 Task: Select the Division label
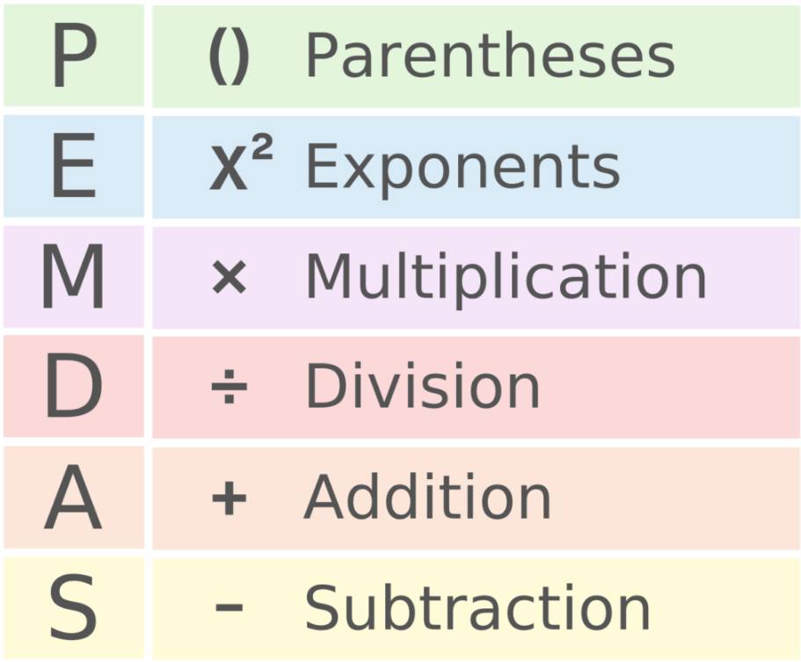pos(422,385)
